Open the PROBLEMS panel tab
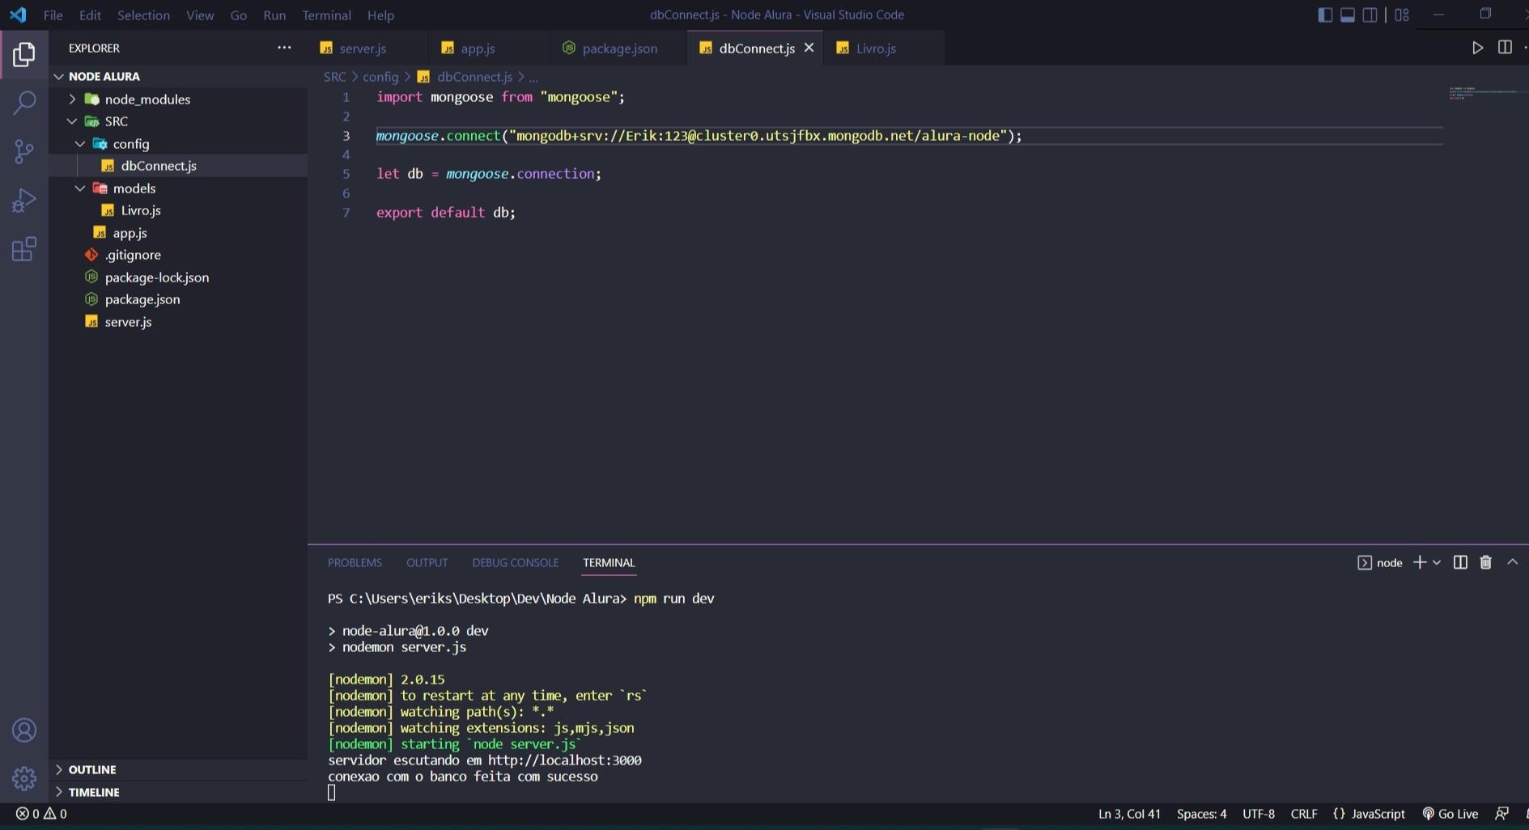This screenshot has height=830, width=1529. pyautogui.click(x=355, y=562)
